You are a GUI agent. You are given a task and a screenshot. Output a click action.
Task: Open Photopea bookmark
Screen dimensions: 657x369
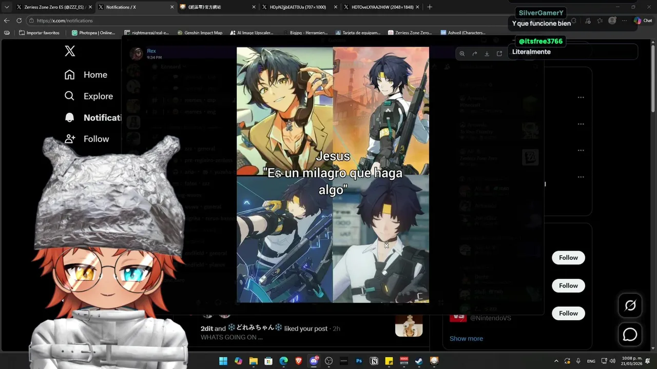pyautogui.click(x=93, y=33)
